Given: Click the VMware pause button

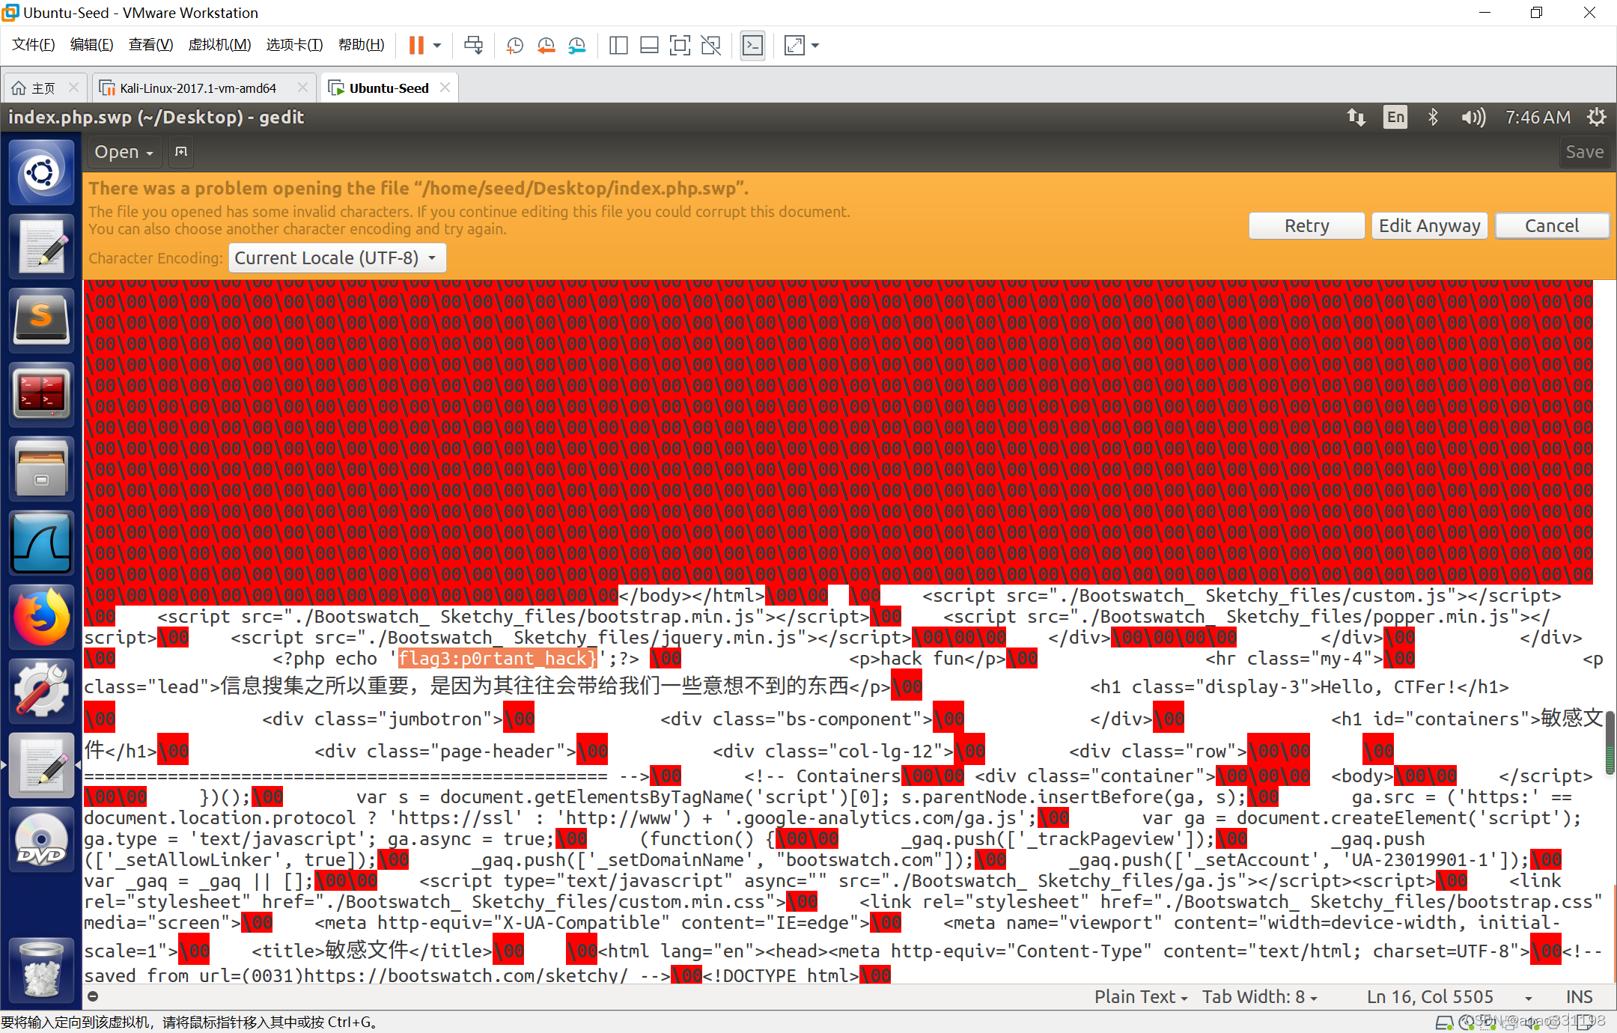Looking at the screenshot, I should click(x=416, y=46).
